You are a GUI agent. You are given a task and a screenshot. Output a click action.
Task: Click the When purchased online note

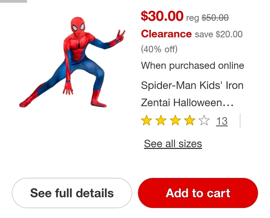[193, 65]
